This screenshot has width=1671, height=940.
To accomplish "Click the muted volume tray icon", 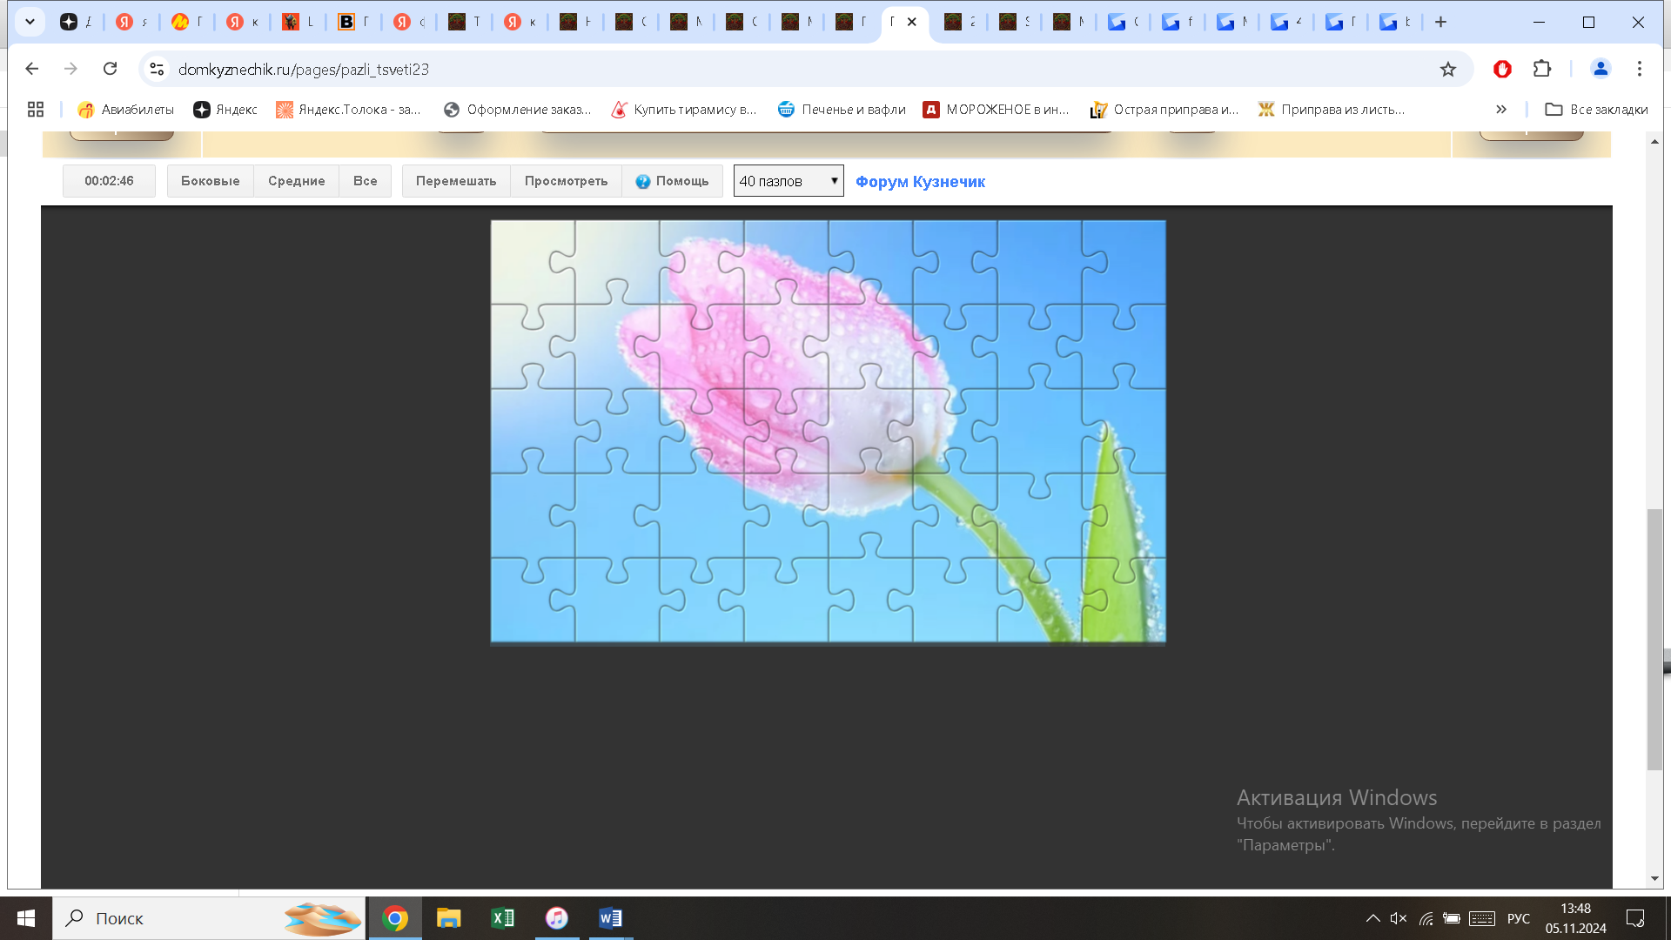I will tap(1399, 918).
